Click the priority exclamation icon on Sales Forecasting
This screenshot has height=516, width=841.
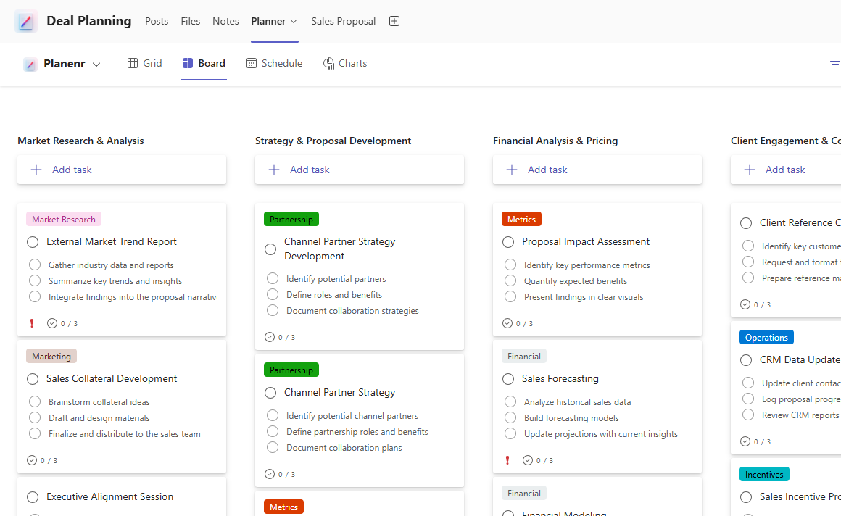[507, 460]
